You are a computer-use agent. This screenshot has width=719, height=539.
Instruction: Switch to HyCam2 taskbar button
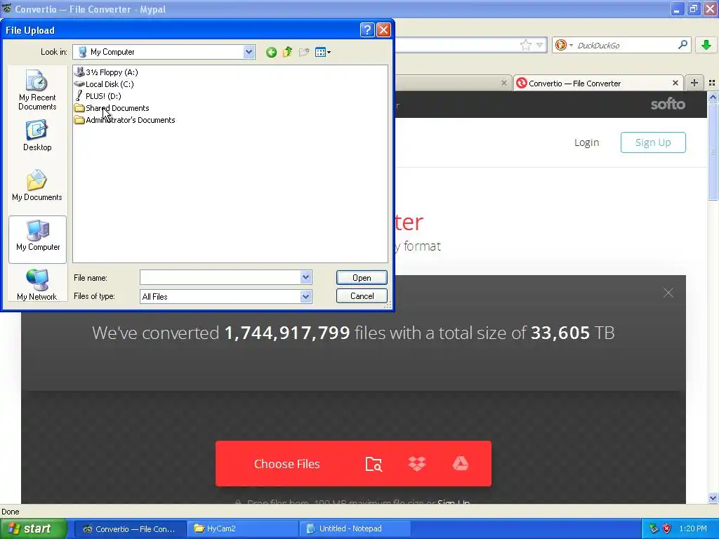point(242,529)
